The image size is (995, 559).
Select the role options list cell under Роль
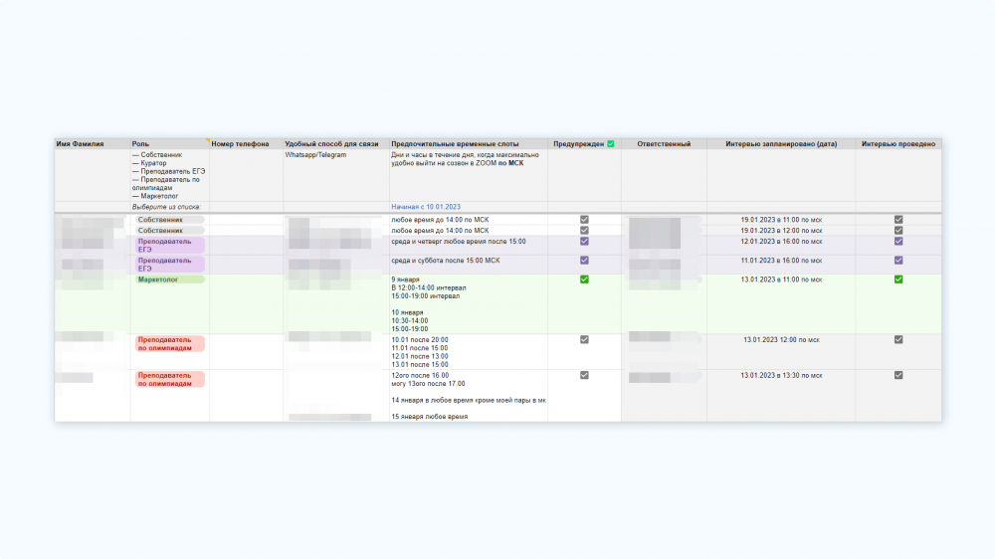[x=170, y=176]
